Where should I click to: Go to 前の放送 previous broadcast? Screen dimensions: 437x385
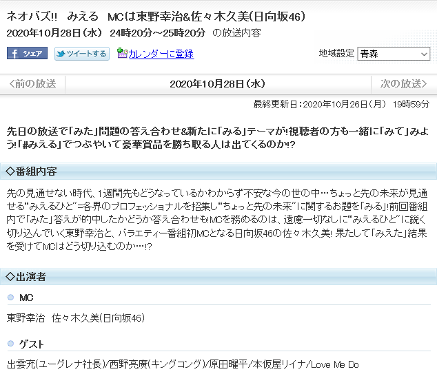(x=32, y=84)
